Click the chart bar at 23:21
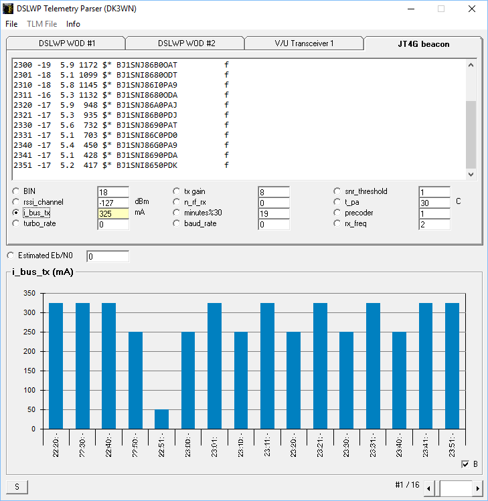The height and width of the screenshot is (501, 488). [320, 366]
